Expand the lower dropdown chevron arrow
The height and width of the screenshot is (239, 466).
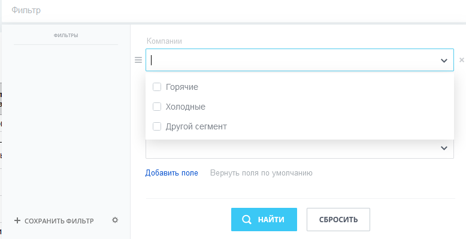(444, 148)
